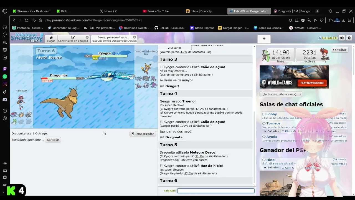This screenshot has width=355, height=200.
Task: Open Twitch in the sidebar
Action: coord(5,69)
